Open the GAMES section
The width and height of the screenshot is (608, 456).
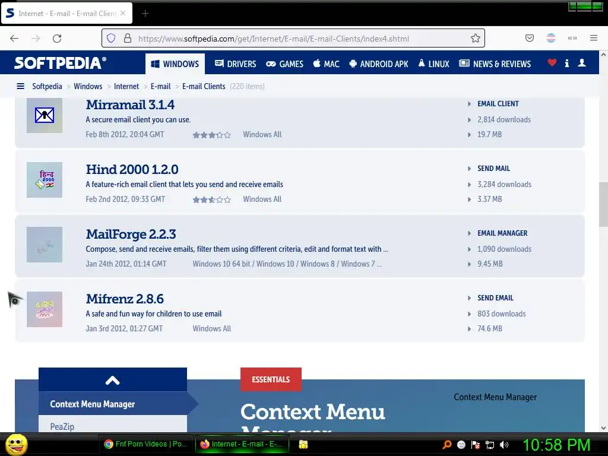coord(284,64)
